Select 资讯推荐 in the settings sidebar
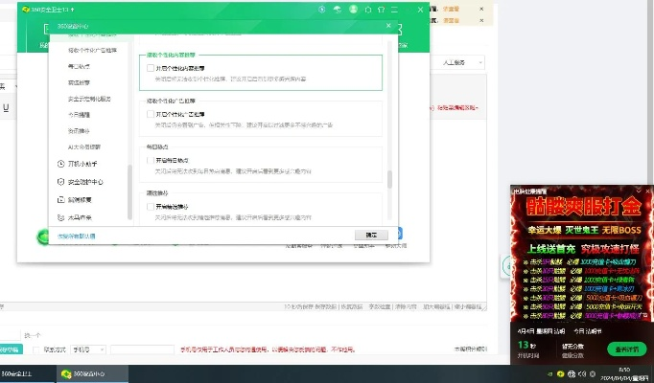This screenshot has width=654, height=383. coord(79,131)
